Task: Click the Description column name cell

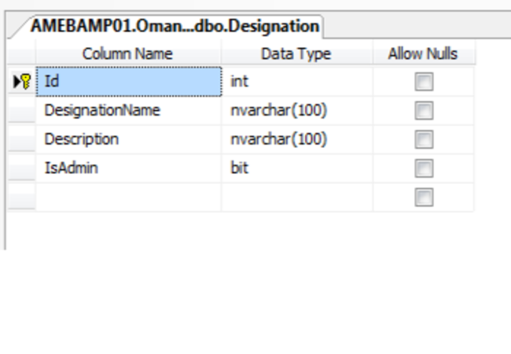Action: tap(130, 140)
